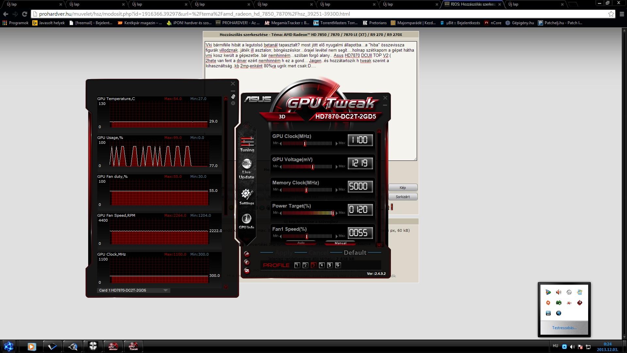
Task: Switch to the RIOS: Hozzászólás szerkesztés tab
Action: coord(472,4)
